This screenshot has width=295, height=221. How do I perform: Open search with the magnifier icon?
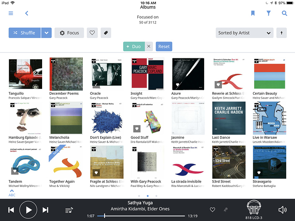pyautogui.click(x=284, y=13)
